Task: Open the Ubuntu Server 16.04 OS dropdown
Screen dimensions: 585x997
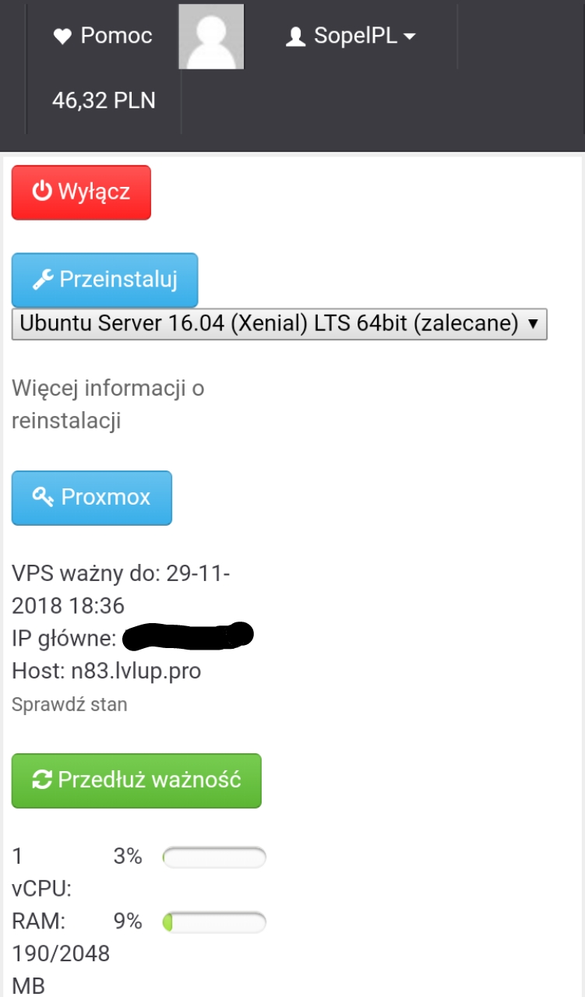Action: pyautogui.click(x=280, y=324)
